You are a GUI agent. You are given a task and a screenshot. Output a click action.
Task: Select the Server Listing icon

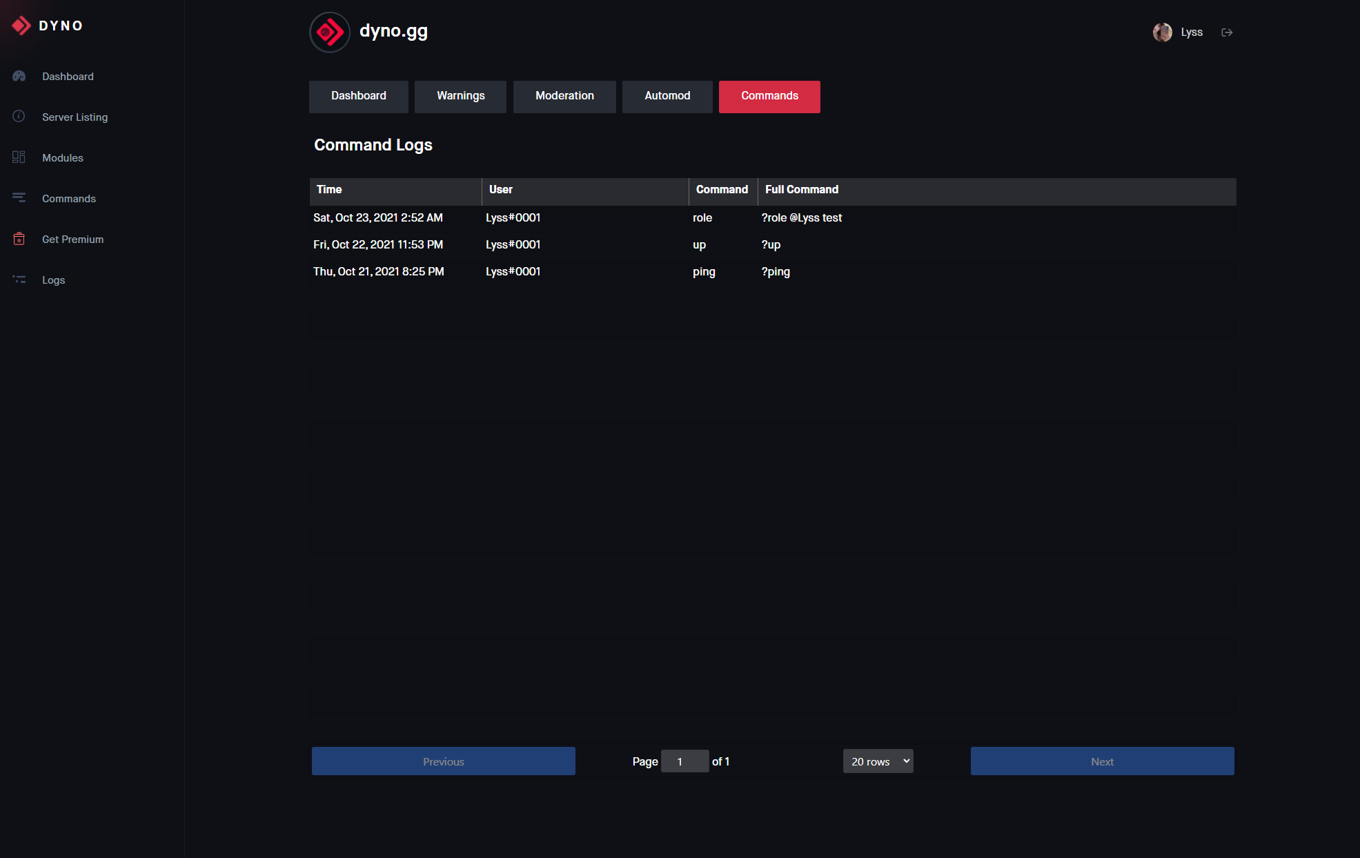[x=19, y=116]
